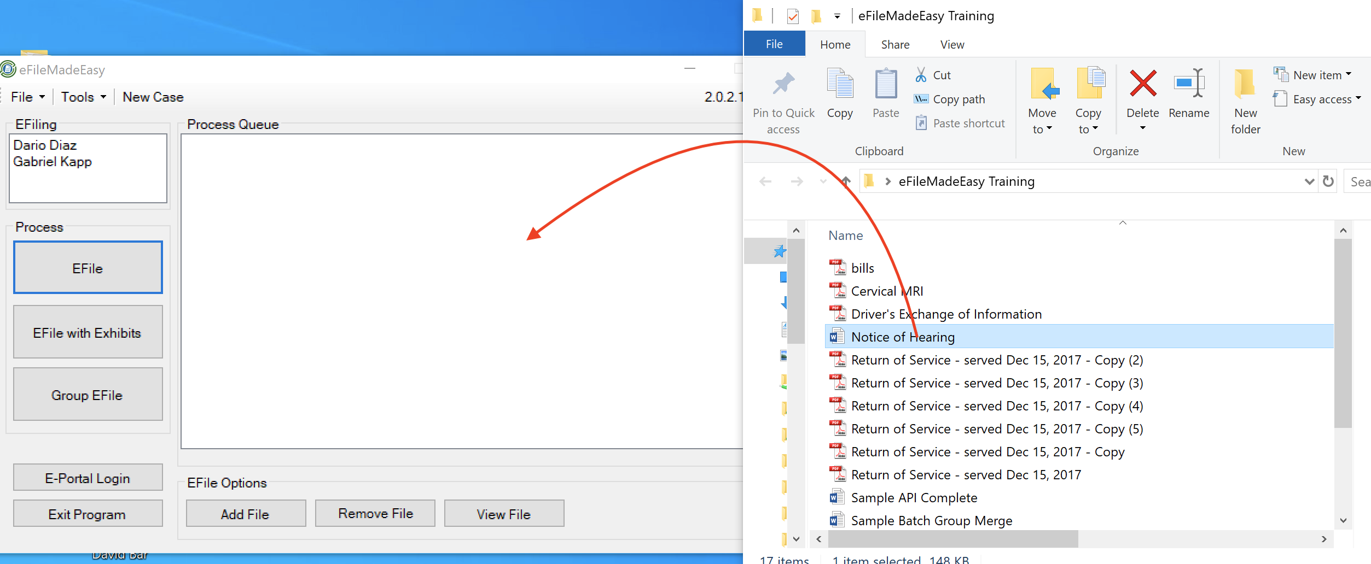Click the Up one level arrow
This screenshot has width=1371, height=564.
(x=846, y=181)
